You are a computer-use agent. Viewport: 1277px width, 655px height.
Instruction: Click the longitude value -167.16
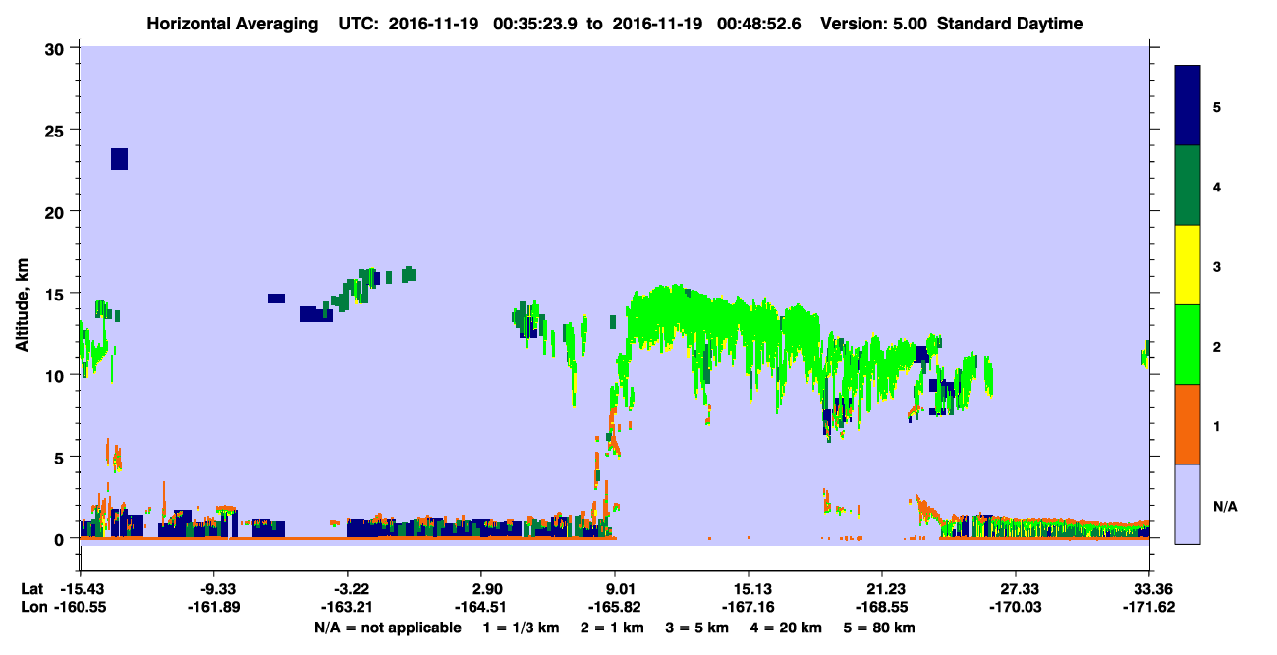(749, 607)
